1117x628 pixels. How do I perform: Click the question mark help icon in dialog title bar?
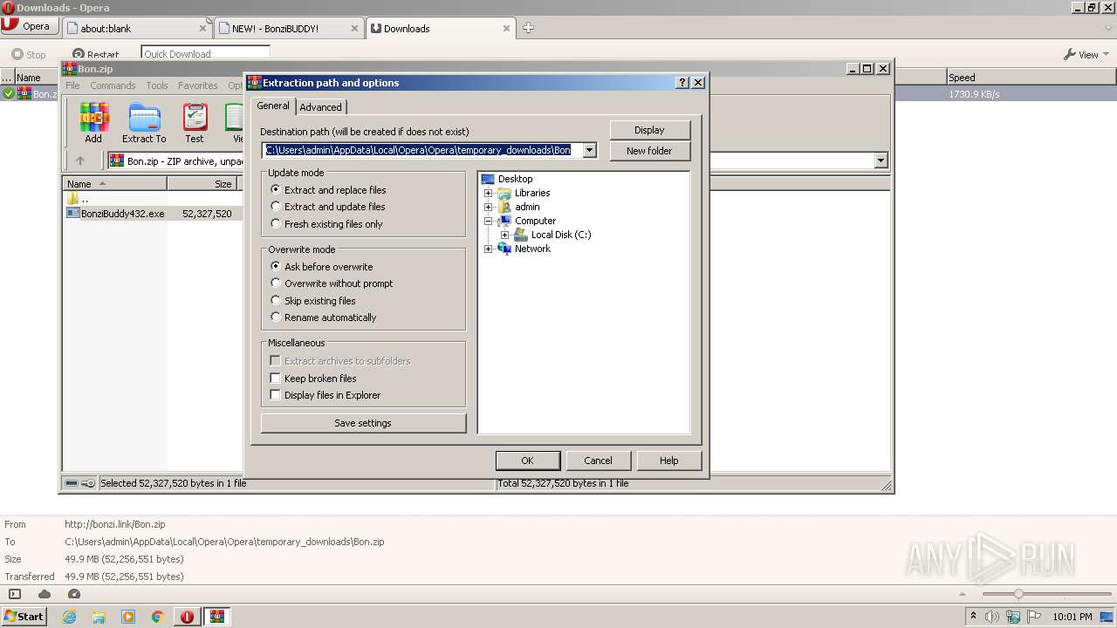[x=682, y=83]
